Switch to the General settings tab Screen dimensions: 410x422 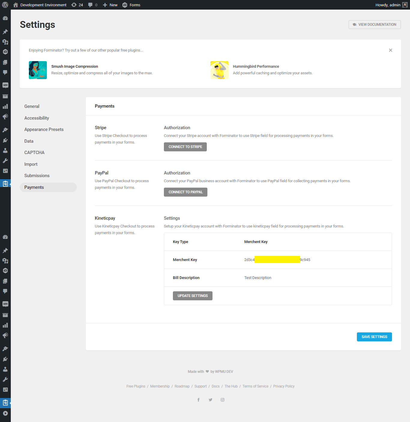pos(32,106)
